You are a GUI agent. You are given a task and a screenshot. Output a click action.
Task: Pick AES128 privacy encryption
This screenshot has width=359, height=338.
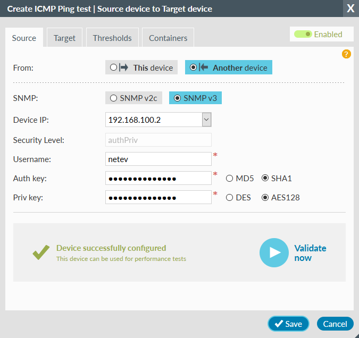(265, 197)
